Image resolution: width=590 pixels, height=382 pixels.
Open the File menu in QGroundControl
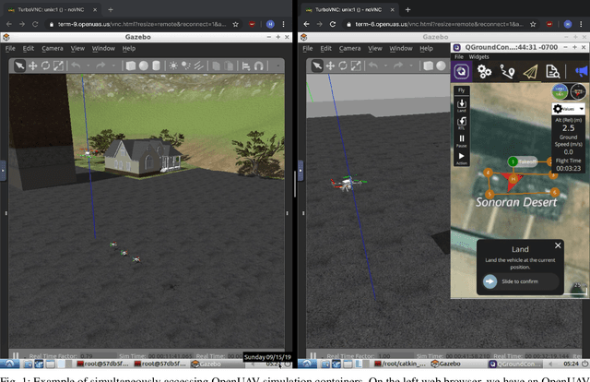coord(459,57)
